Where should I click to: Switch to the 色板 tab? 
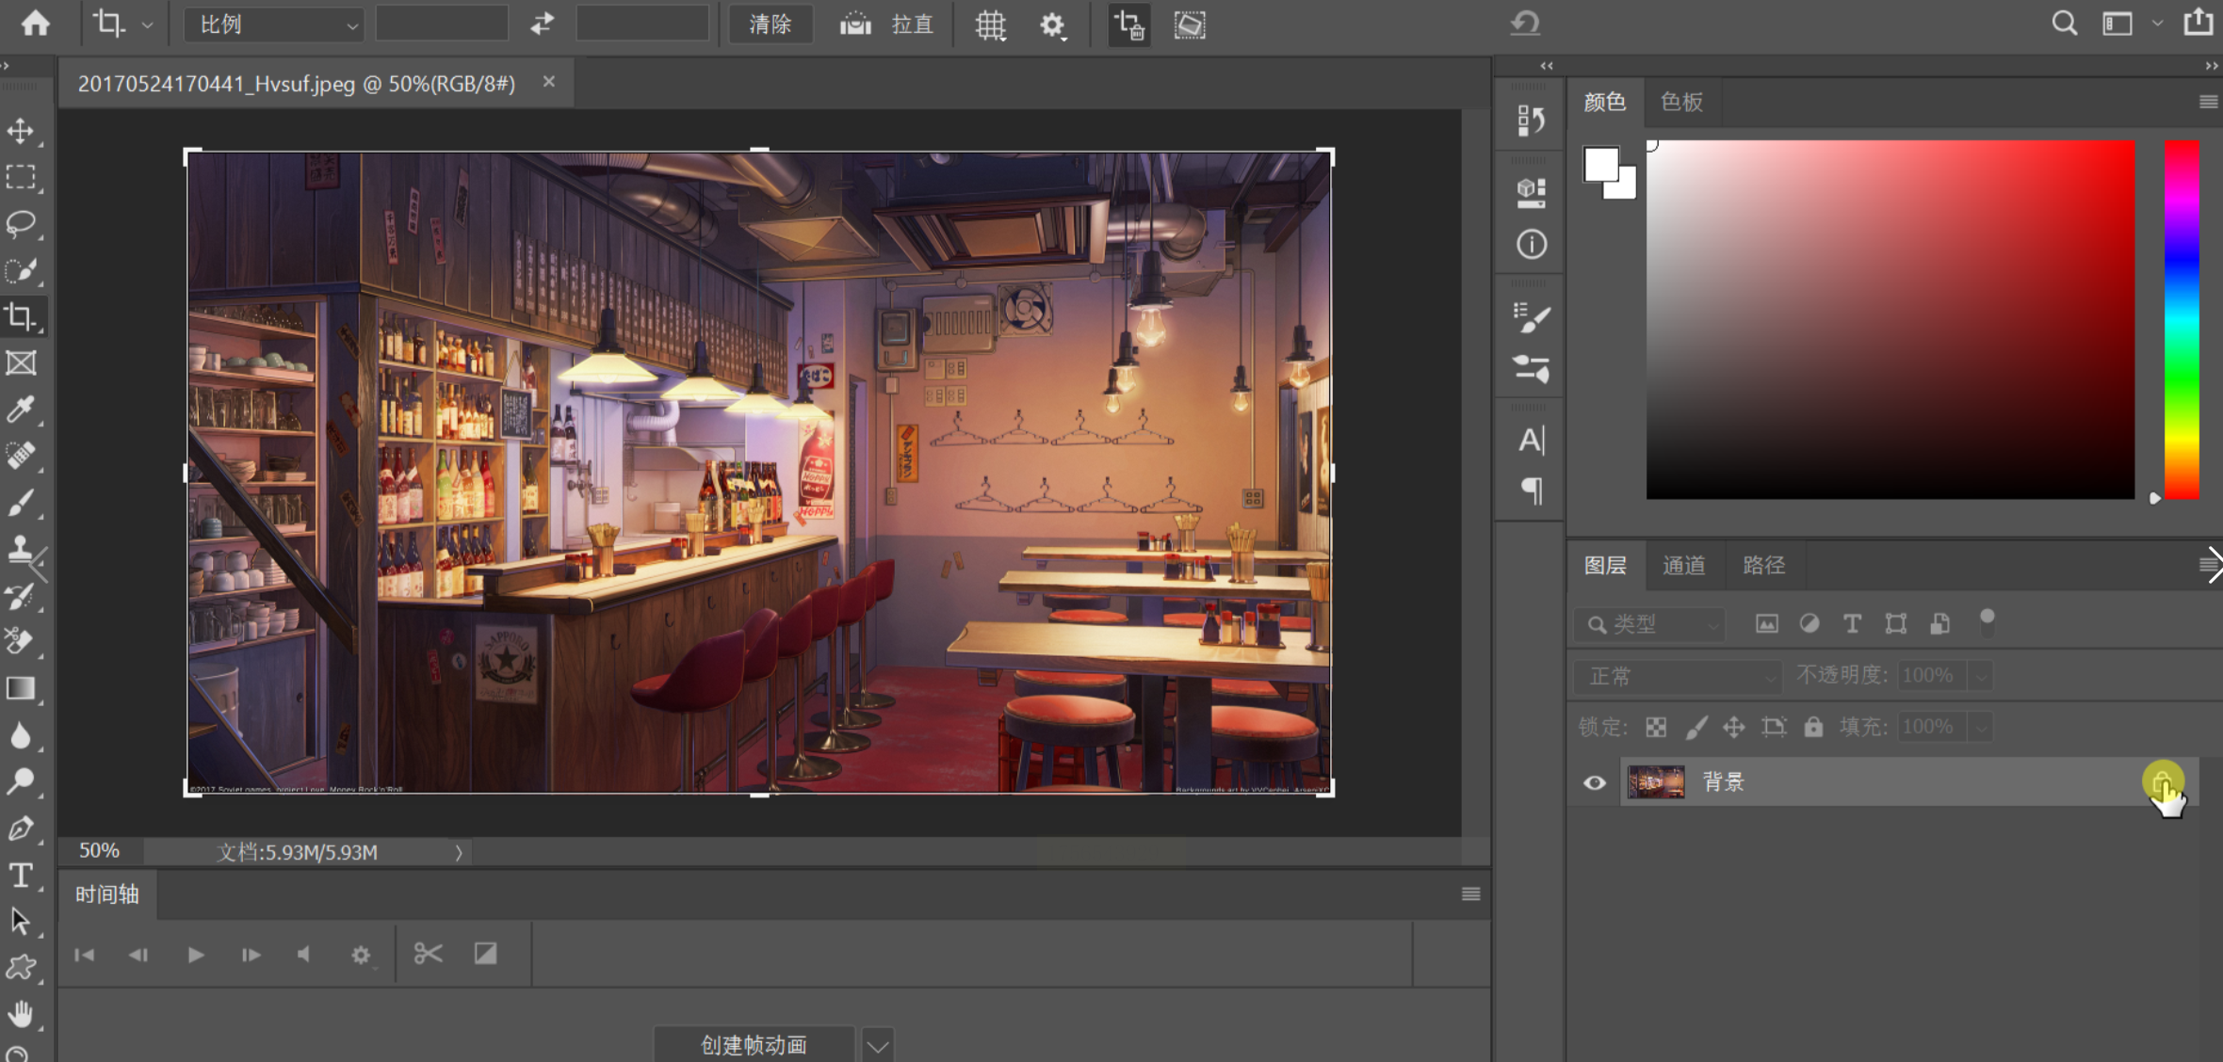pyautogui.click(x=1682, y=102)
